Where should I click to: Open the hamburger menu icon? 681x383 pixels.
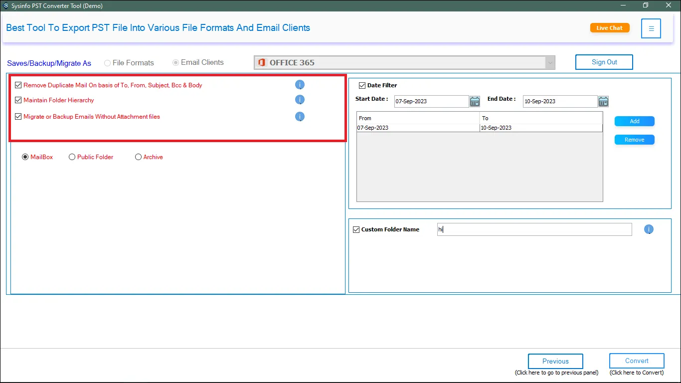click(x=651, y=28)
